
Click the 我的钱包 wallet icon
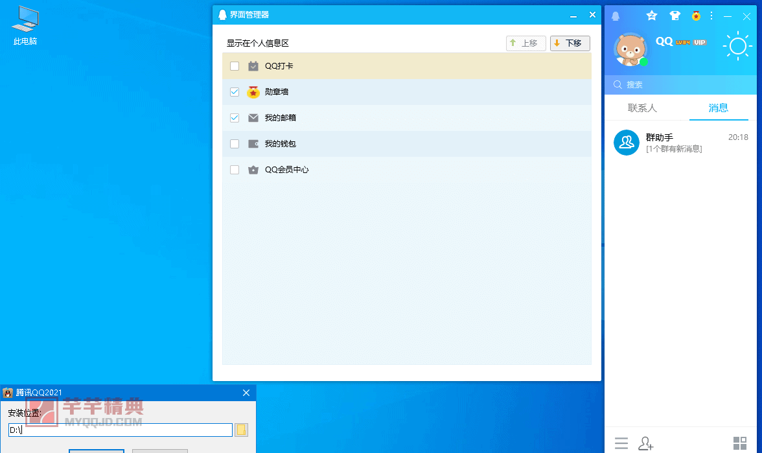coord(253,144)
